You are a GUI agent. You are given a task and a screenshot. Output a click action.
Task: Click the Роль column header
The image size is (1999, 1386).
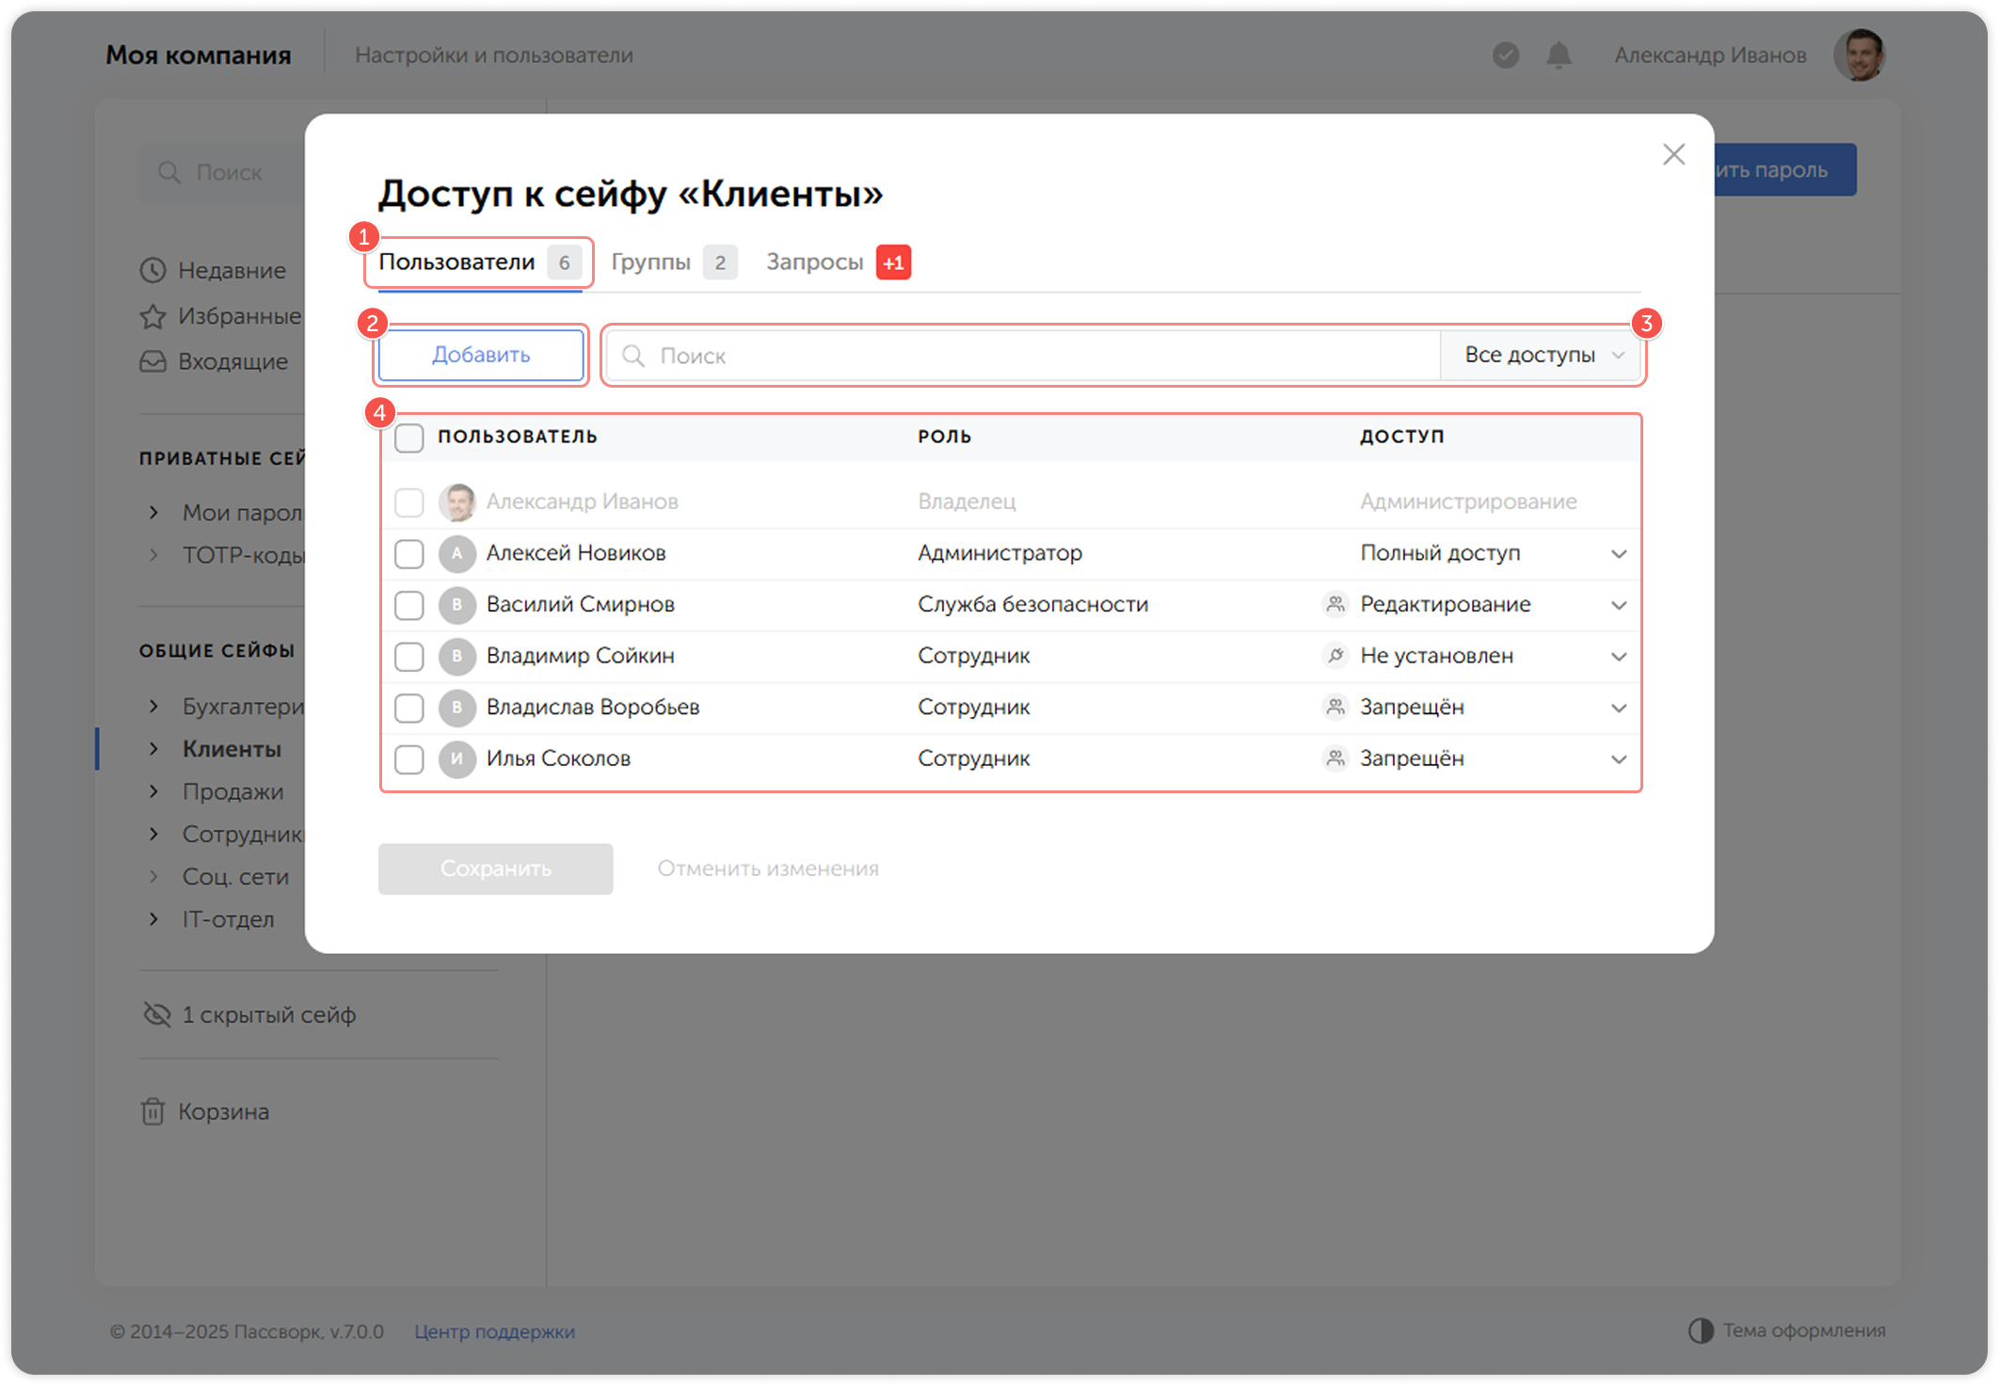tap(945, 437)
